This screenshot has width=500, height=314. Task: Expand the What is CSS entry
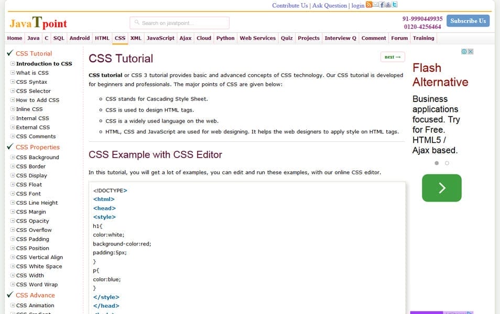click(13, 73)
